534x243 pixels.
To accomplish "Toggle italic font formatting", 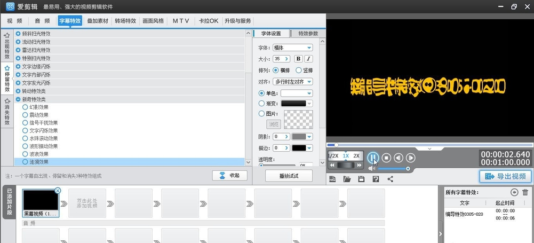I will 308,59.
